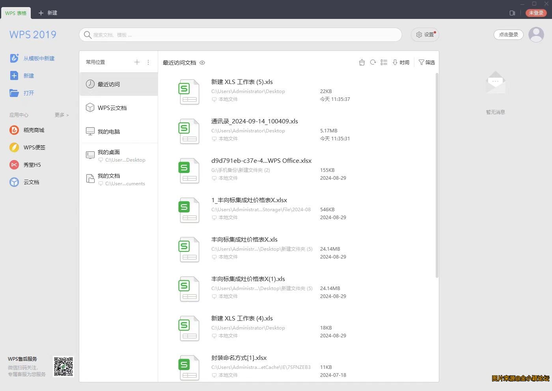Refresh the recent documents list
This screenshot has width=552, height=391.
373,62
